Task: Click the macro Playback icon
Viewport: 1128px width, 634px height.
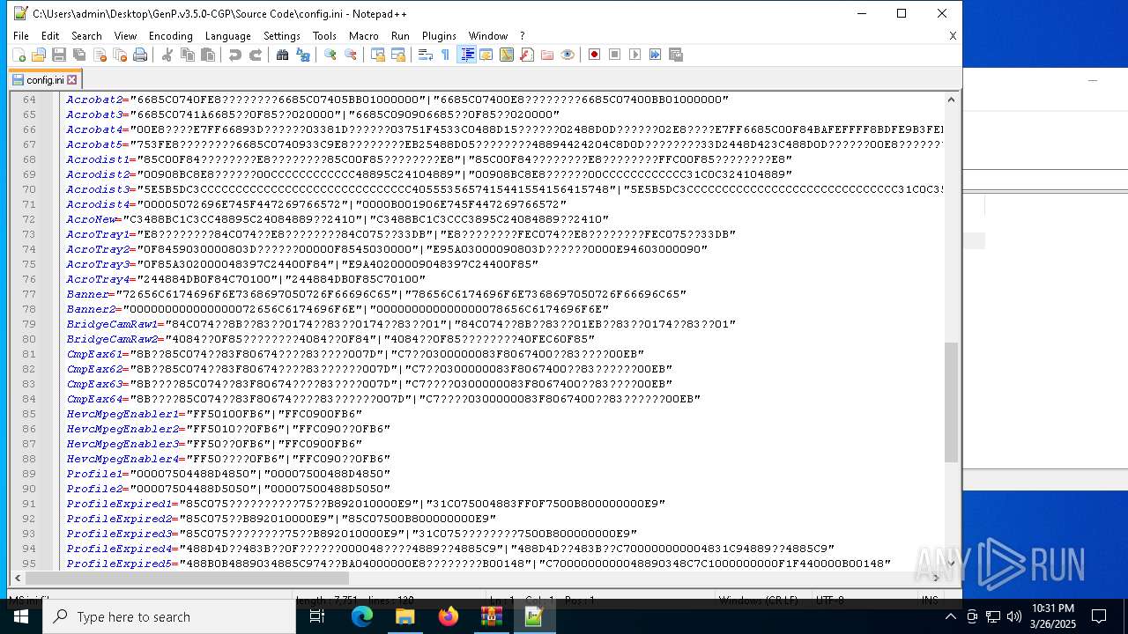Action: click(x=635, y=55)
